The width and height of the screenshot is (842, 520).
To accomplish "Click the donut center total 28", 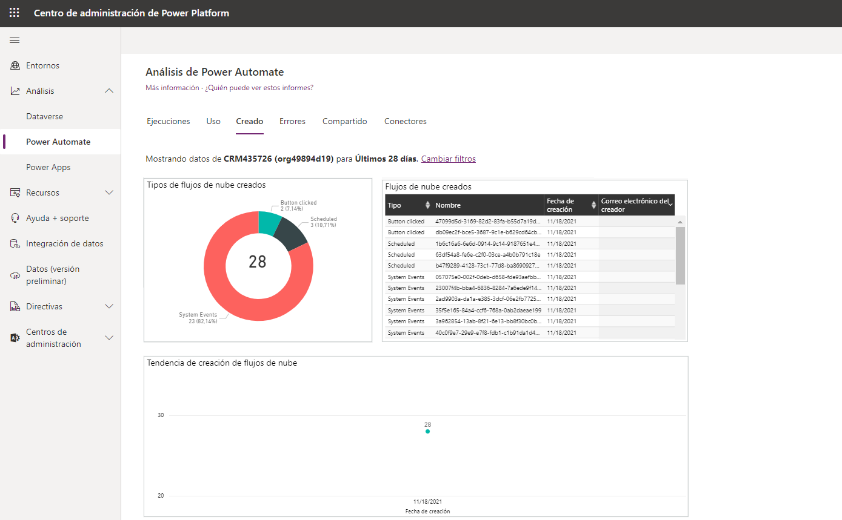I will point(258,262).
